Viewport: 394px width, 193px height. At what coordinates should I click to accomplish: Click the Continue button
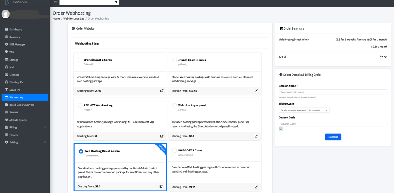(333, 137)
